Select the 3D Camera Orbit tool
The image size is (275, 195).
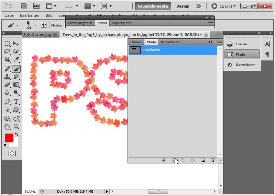pyautogui.click(x=16, y=119)
